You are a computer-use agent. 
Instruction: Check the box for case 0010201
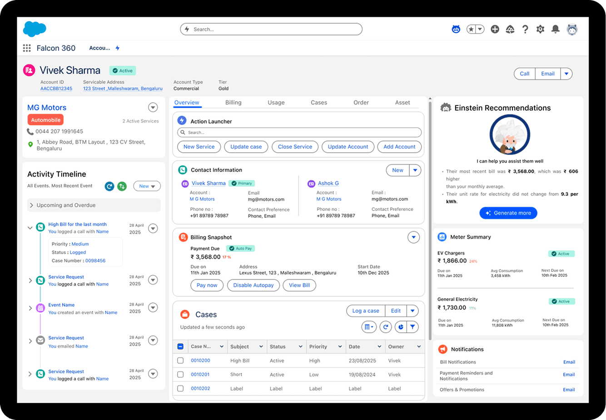coord(180,375)
